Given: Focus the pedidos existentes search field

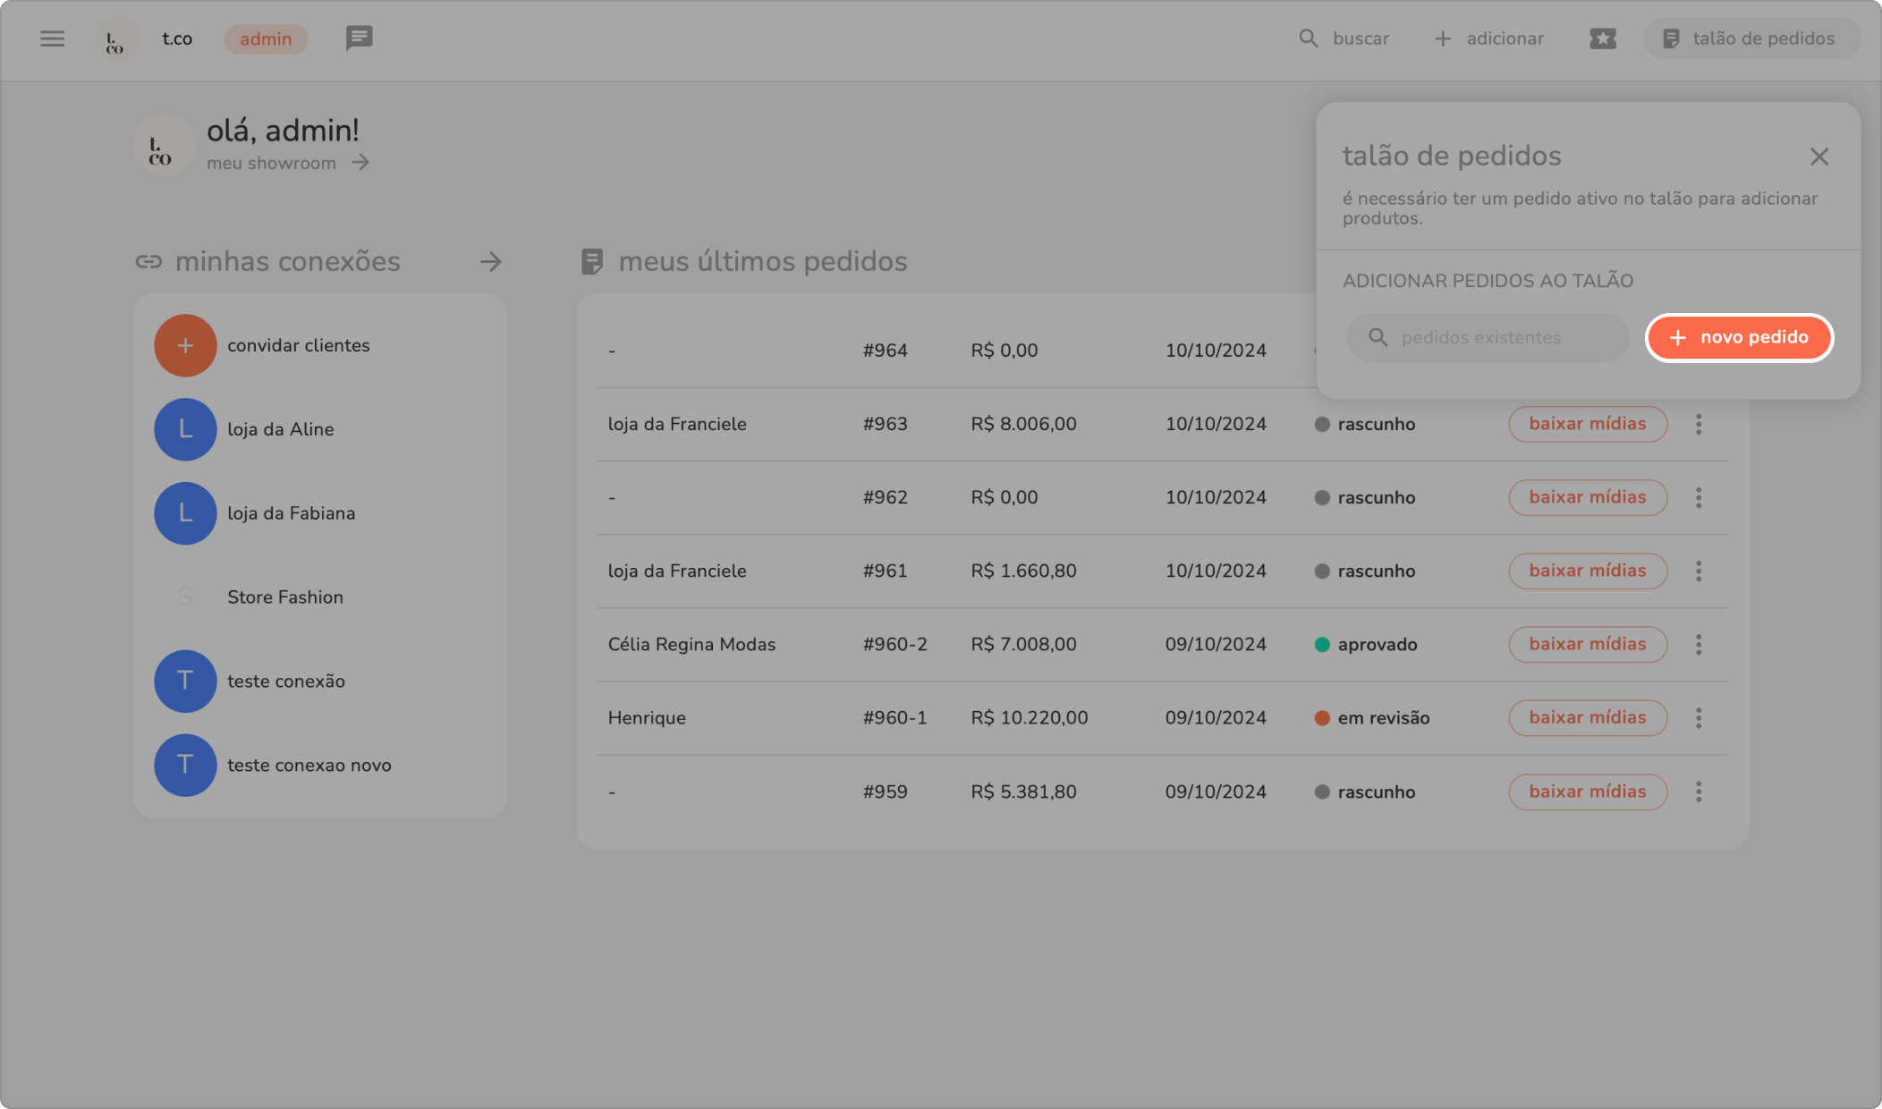Looking at the screenshot, I should [x=1487, y=337].
